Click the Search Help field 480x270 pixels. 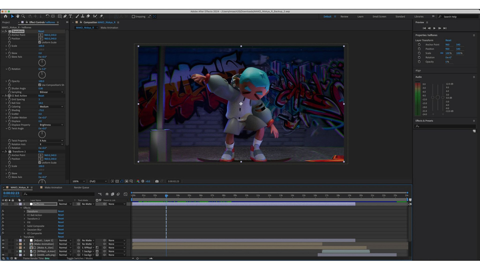[x=458, y=16]
